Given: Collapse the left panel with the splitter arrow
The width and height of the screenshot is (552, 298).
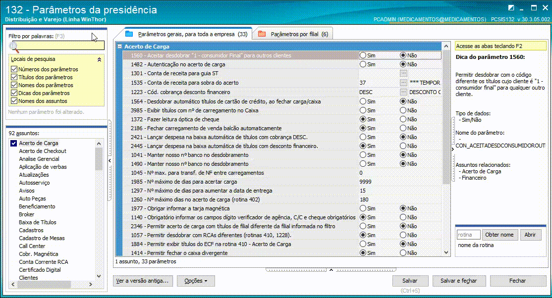Looking at the screenshot, I should (110, 160).
